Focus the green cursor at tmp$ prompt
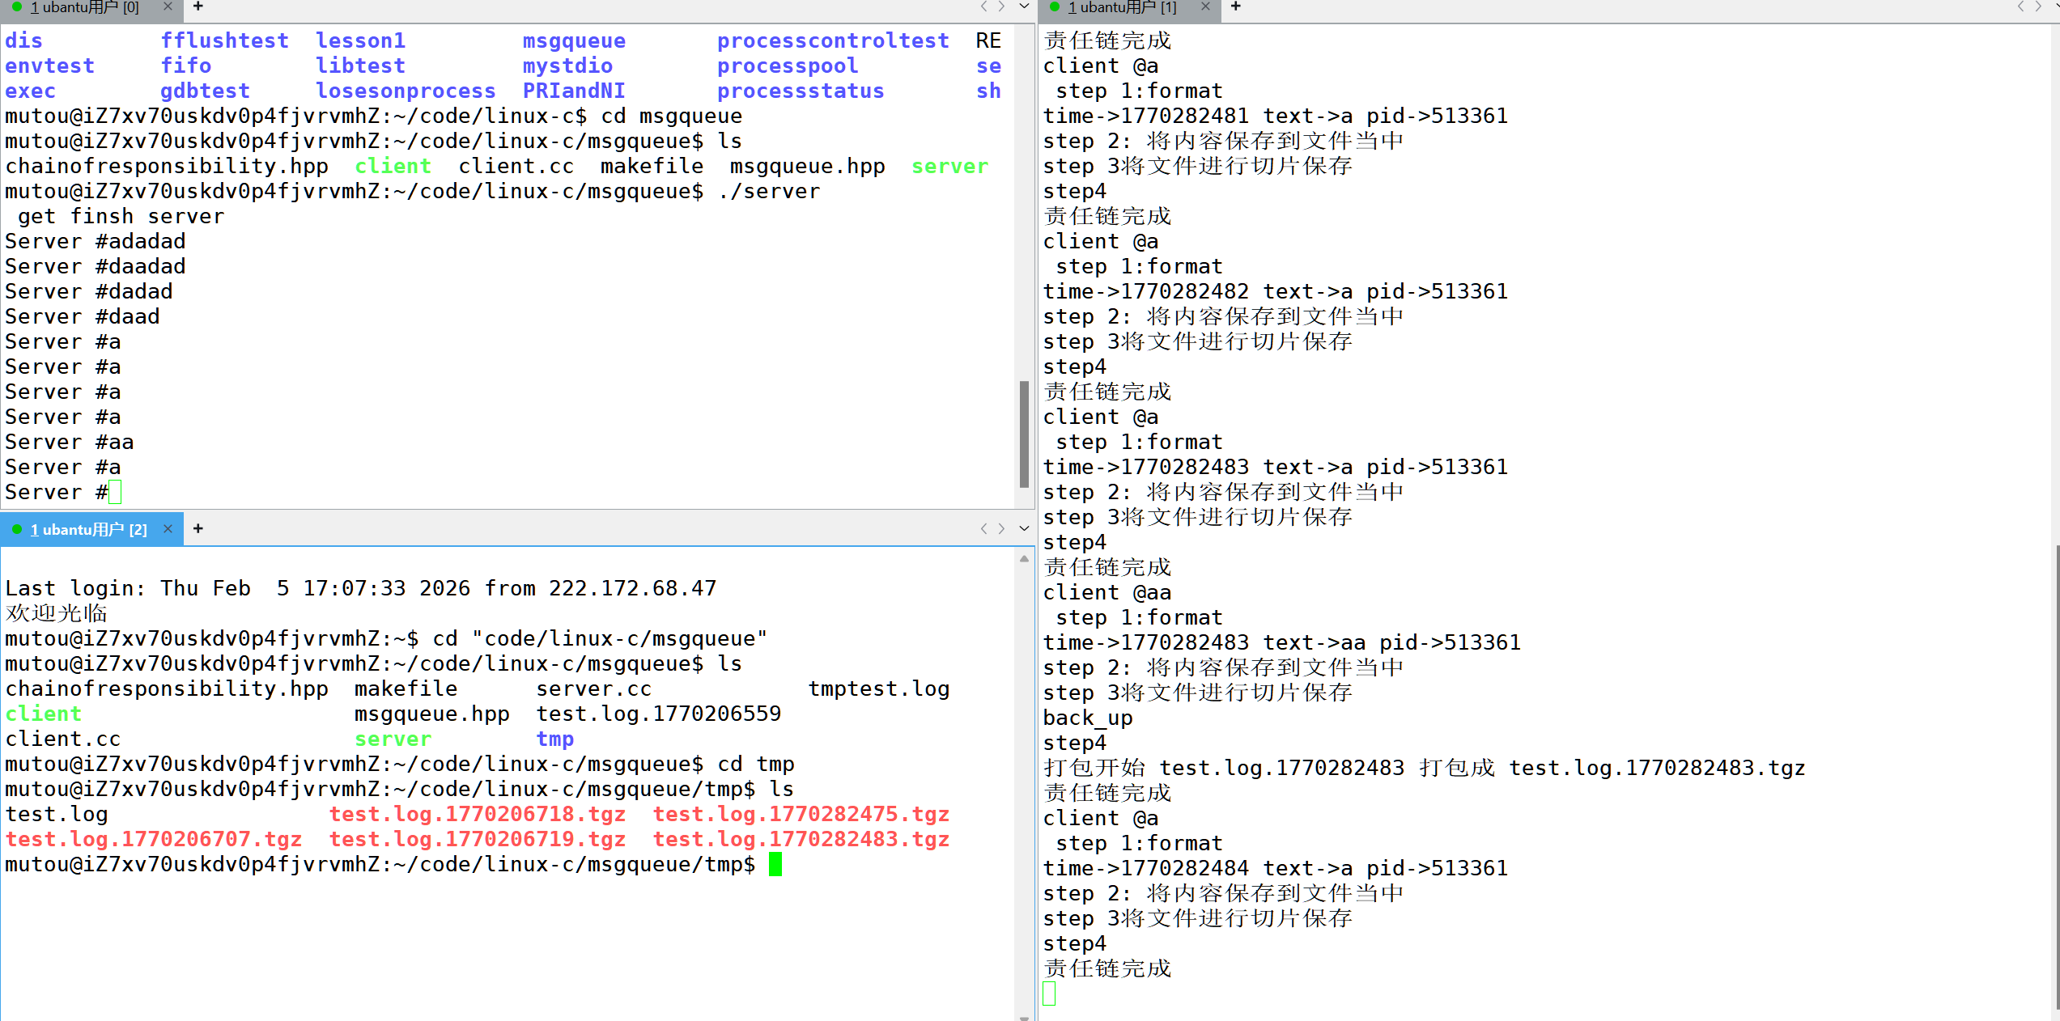This screenshot has width=2060, height=1021. coord(775,864)
